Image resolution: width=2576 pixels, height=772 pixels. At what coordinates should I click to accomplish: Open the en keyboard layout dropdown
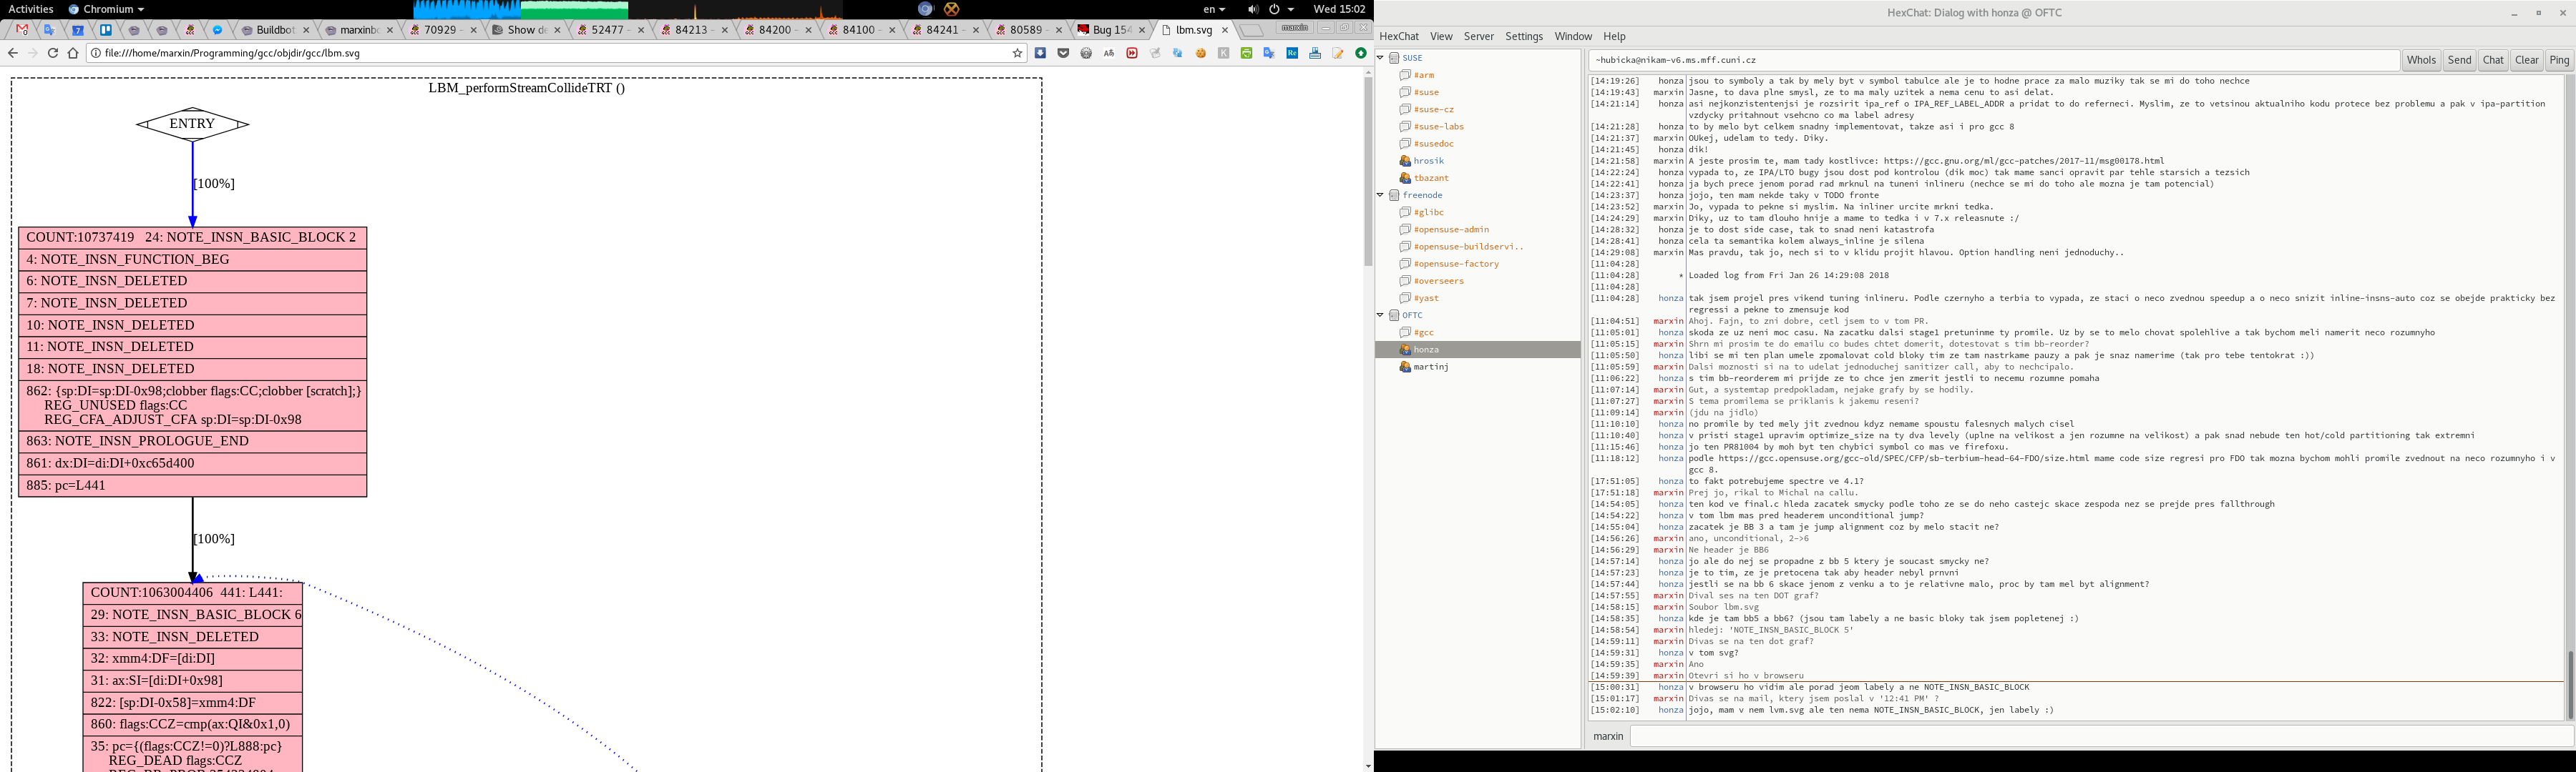pos(1214,9)
